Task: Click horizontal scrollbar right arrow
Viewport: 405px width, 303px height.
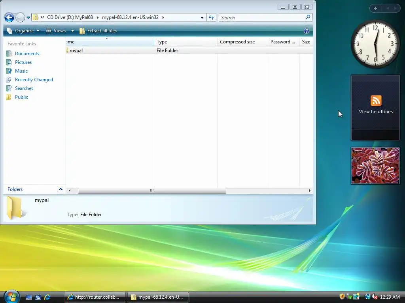Action: (x=310, y=191)
